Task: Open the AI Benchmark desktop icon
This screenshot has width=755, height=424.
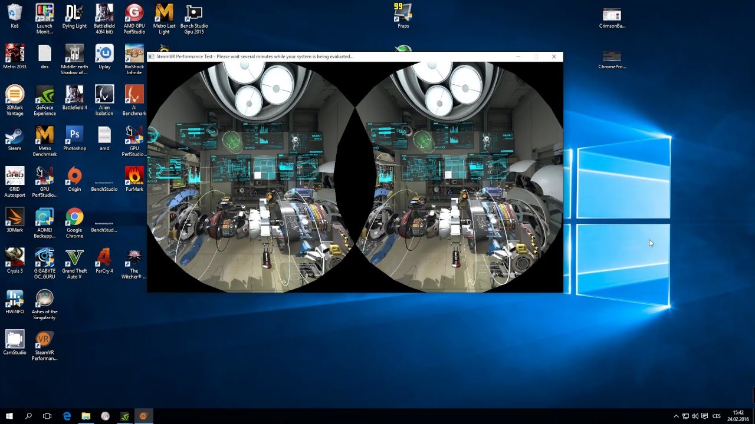Action: click(x=134, y=100)
